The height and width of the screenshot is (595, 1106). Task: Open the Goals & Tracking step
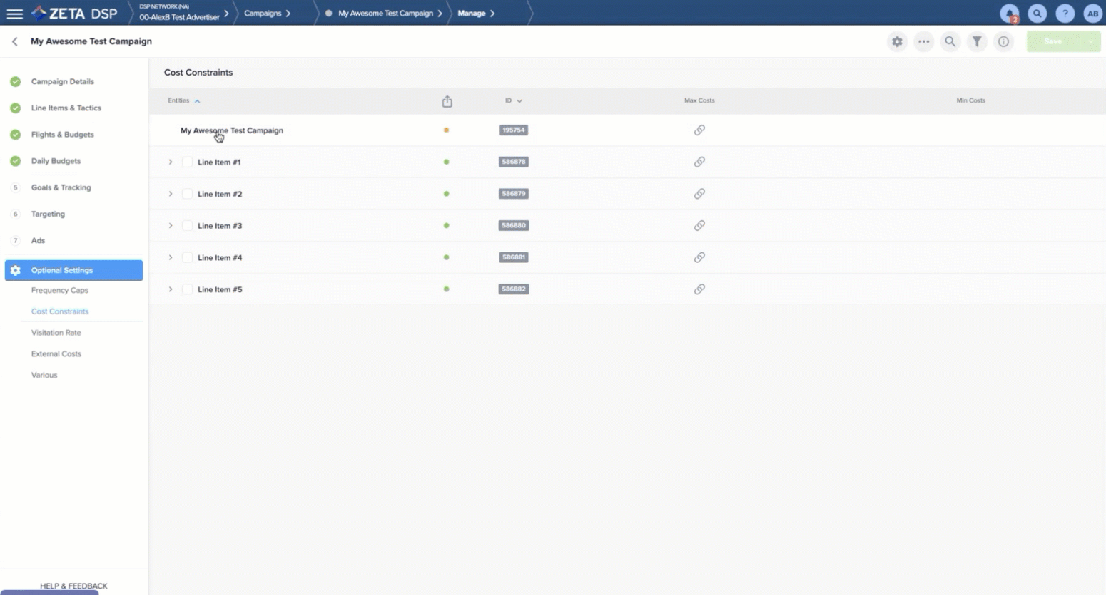pos(61,187)
